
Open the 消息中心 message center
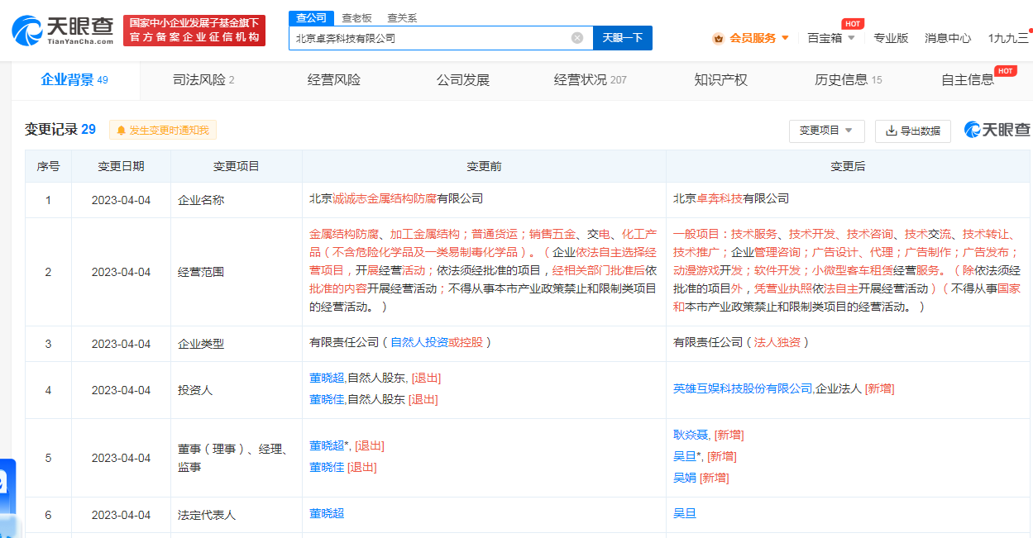click(x=948, y=38)
